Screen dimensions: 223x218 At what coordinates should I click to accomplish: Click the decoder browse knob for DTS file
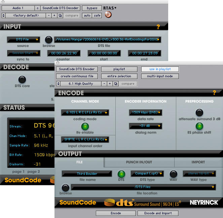click(x=49, y=40)
